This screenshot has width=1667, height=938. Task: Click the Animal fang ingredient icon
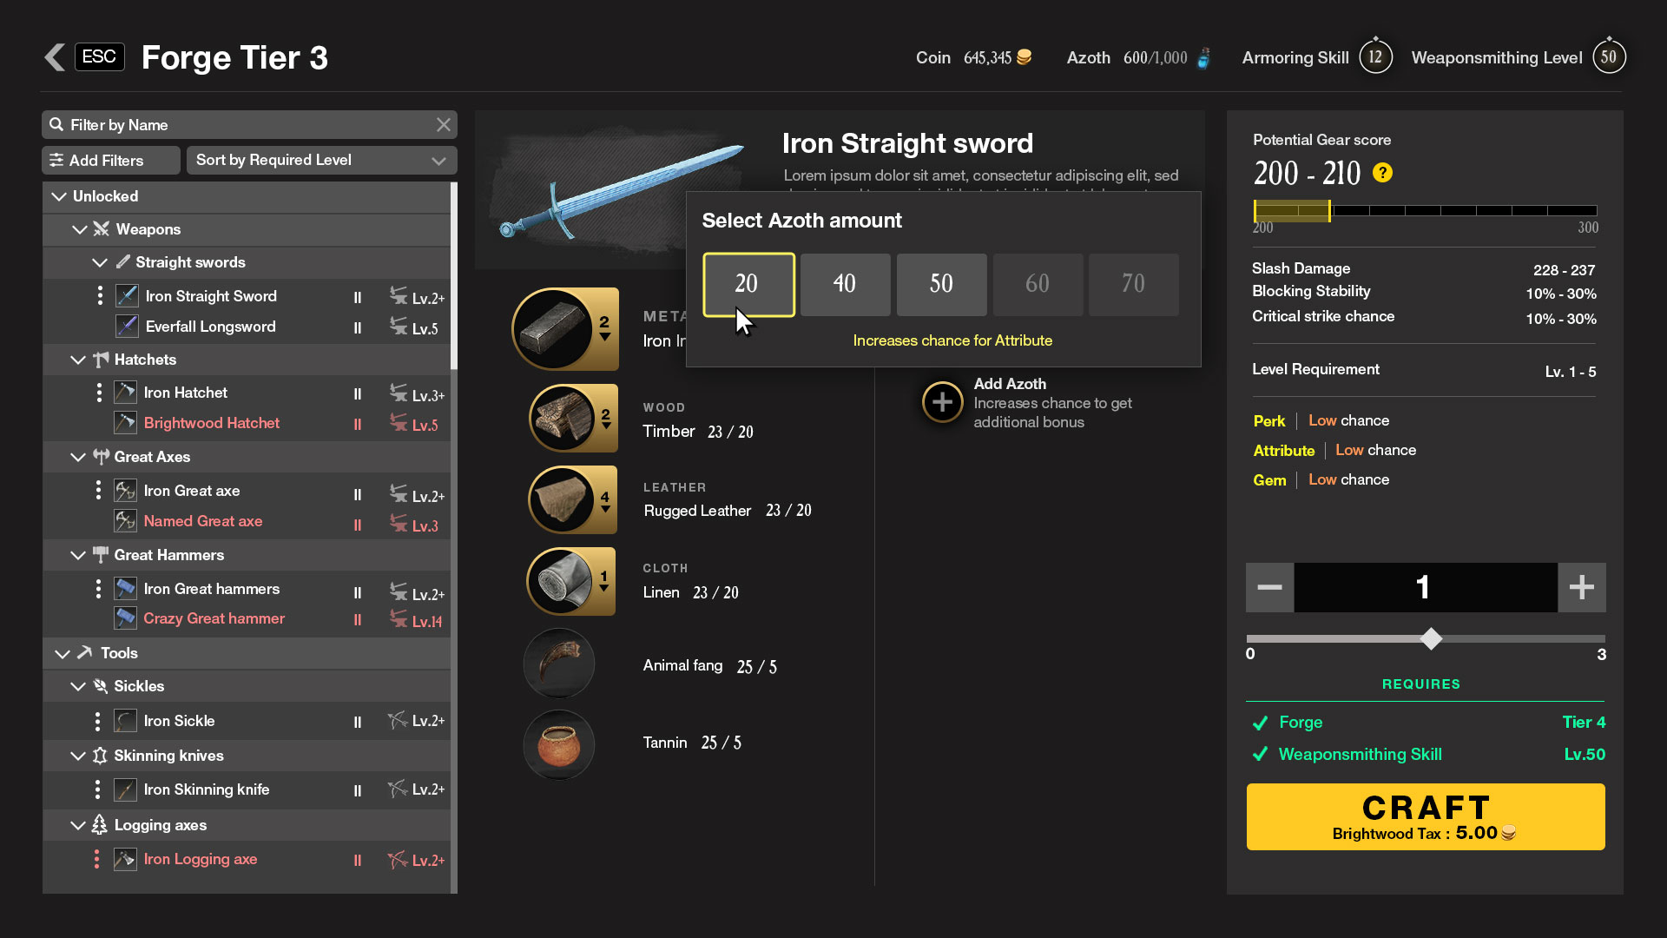(559, 664)
